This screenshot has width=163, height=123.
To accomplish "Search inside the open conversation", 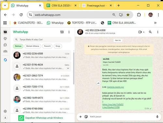I will (150, 32).
